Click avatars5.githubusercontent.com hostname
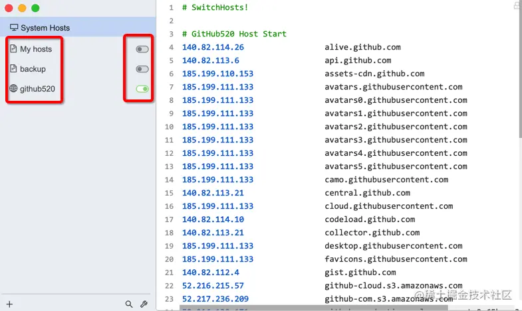Screen dimensions: 522x311 click(396, 166)
